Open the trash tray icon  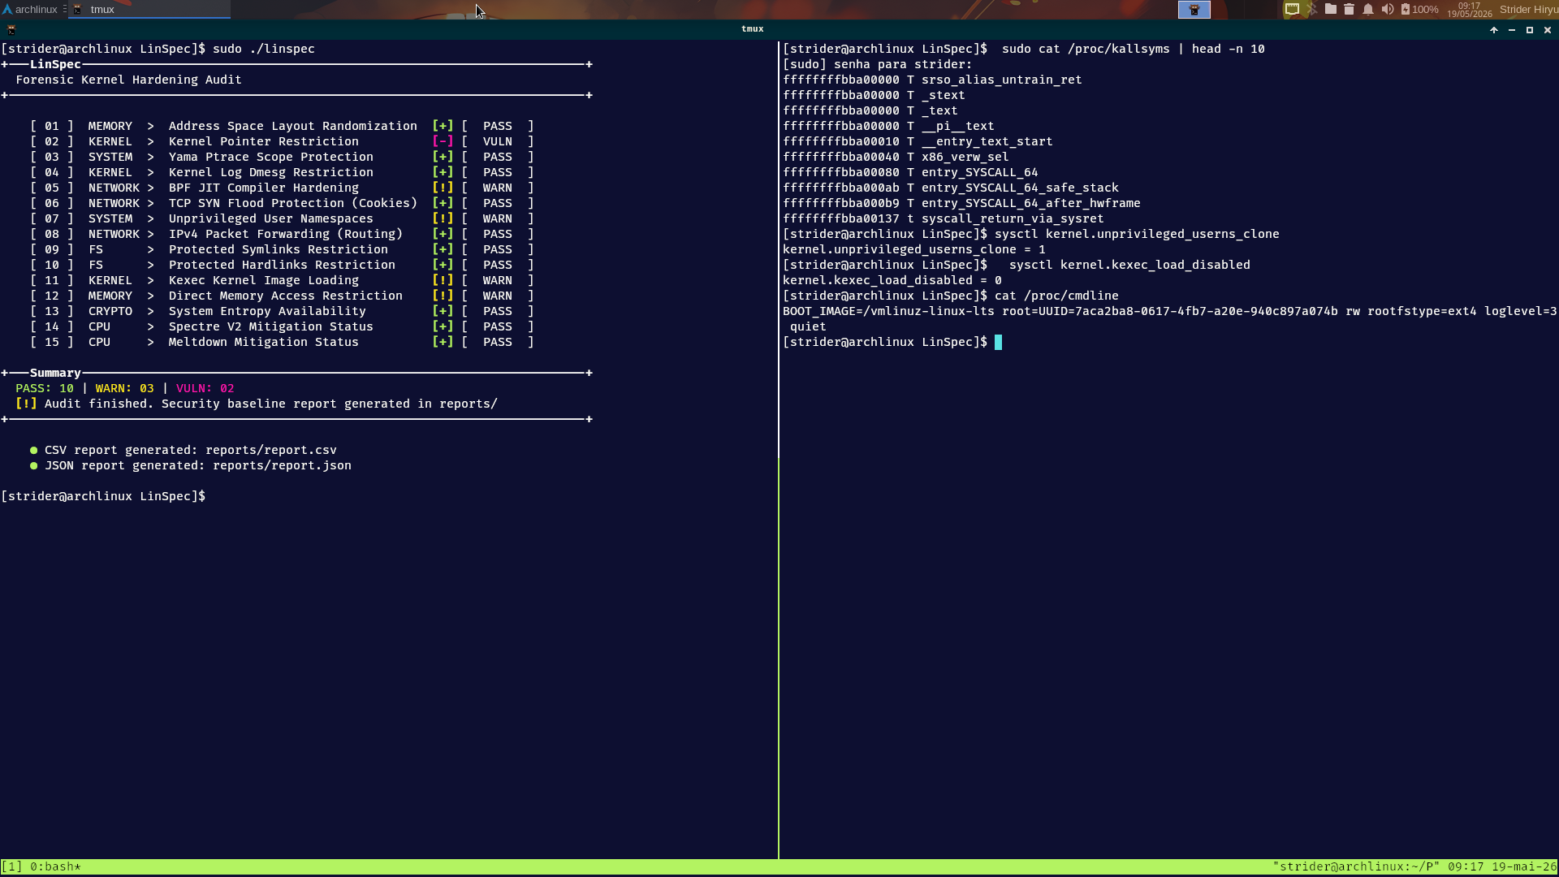1349,10
